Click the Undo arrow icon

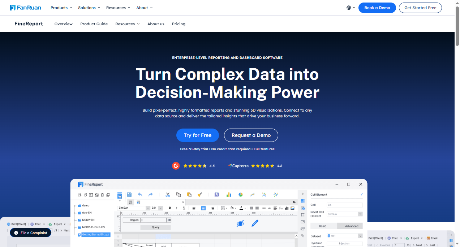[x=140, y=194]
